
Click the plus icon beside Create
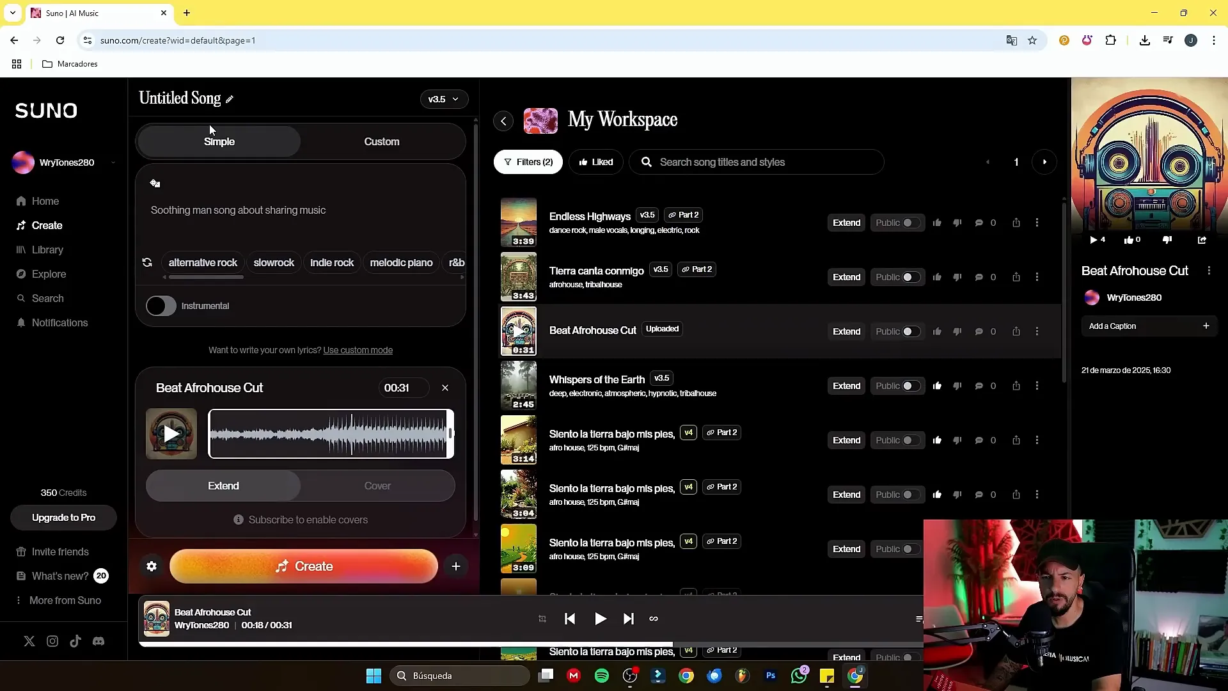(x=456, y=566)
